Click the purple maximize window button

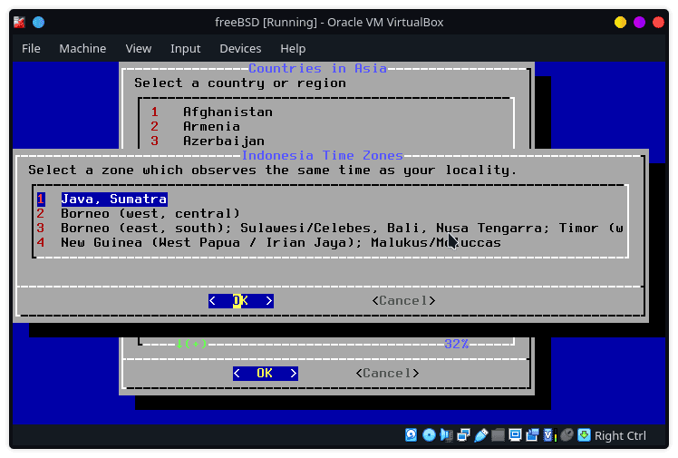[x=639, y=22]
